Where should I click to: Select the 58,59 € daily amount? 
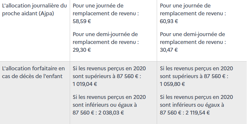[x=82, y=21]
